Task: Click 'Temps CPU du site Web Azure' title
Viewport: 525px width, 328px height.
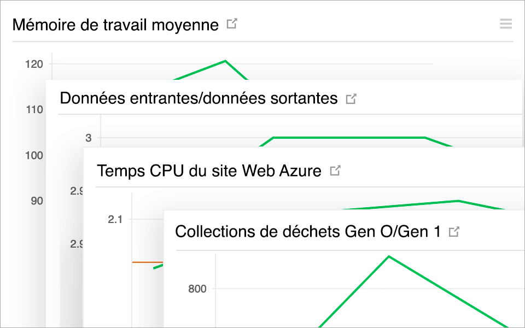Action: click(208, 171)
